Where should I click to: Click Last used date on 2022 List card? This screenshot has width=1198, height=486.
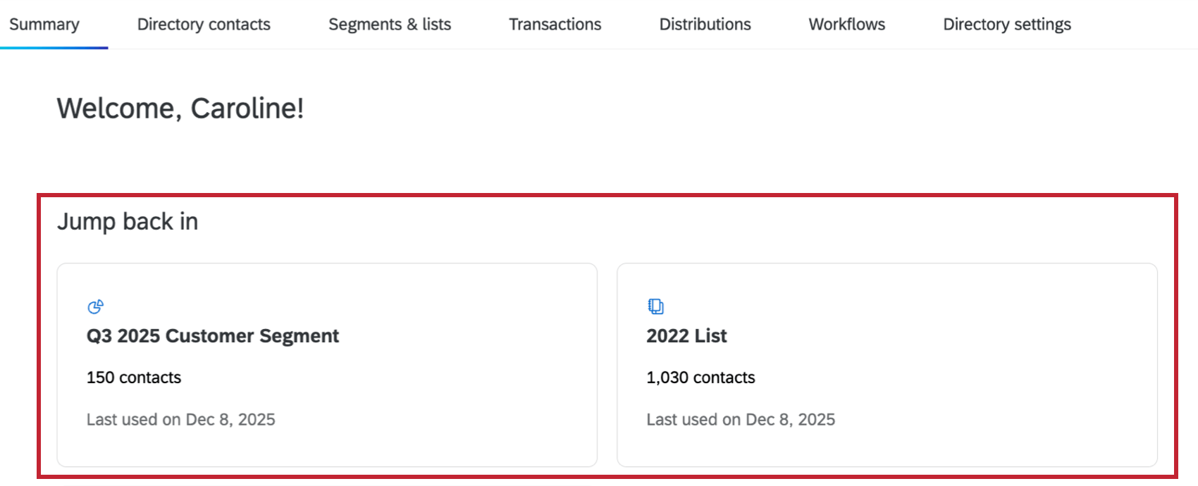click(741, 419)
